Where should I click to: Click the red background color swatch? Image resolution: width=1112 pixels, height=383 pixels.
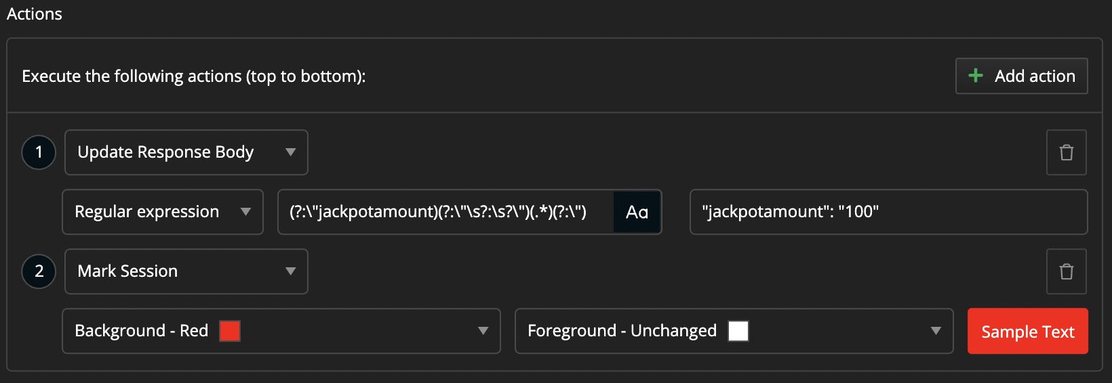pos(230,331)
